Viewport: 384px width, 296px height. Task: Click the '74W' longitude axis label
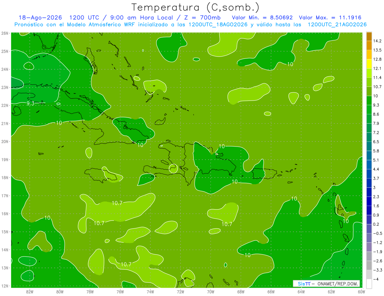pyautogui.click(x=150, y=292)
